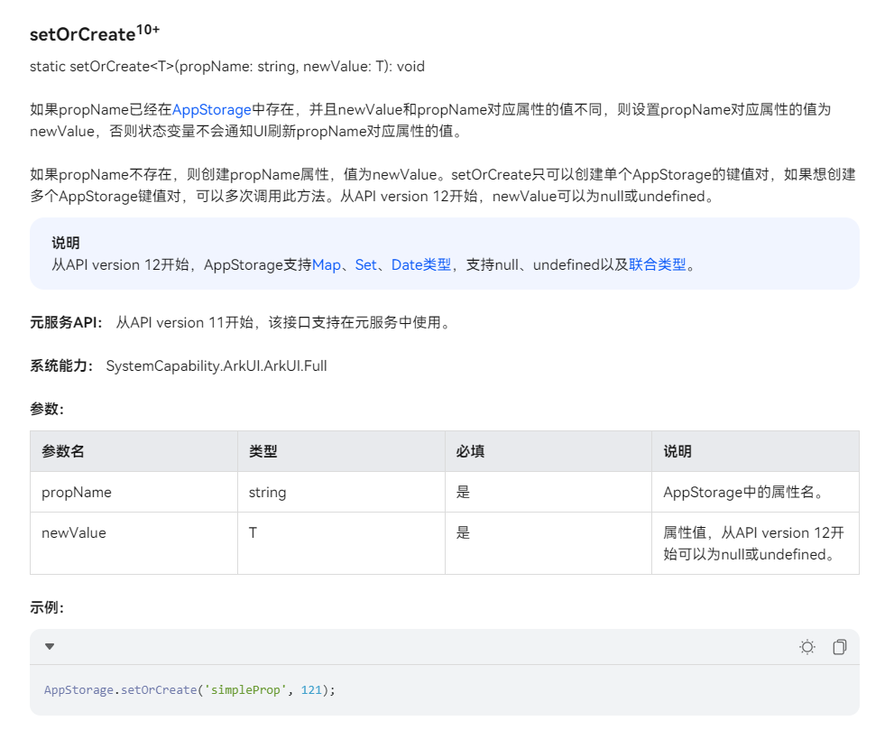The height and width of the screenshot is (730, 894).
Task: Copy the example code using copy icon
Action: click(x=839, y=646)
